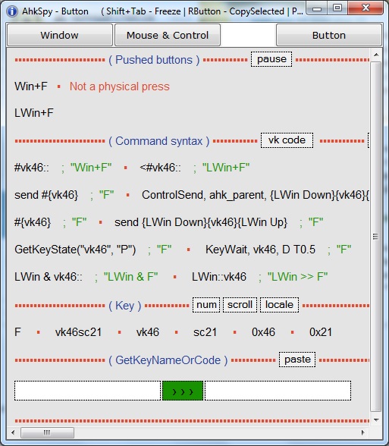Click the paste button

[x=297, y=360]
